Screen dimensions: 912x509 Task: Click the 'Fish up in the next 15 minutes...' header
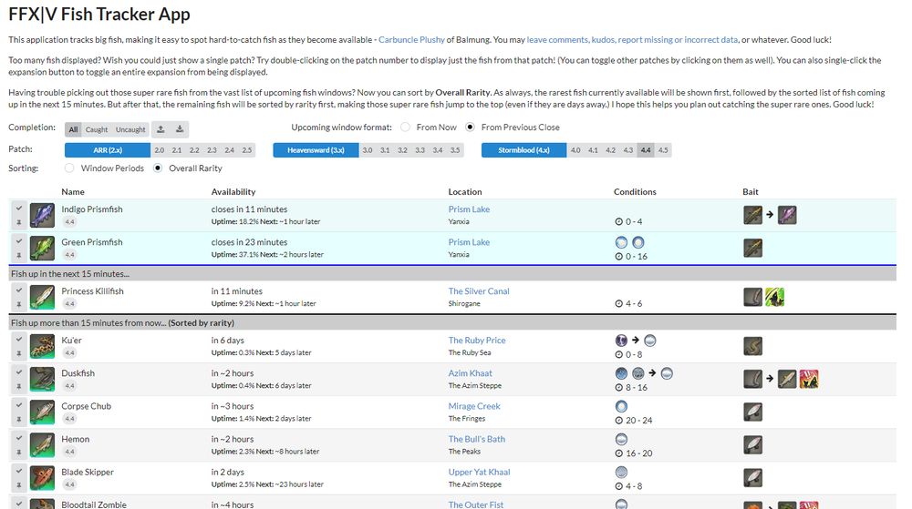(70, 273)
